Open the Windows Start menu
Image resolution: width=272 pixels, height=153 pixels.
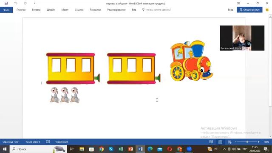[x=5, y=149]
